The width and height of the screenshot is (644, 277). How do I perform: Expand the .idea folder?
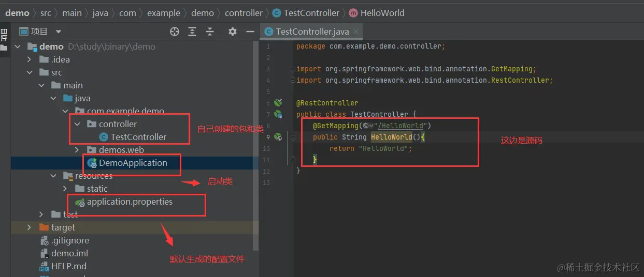click(x=30, y=59)
